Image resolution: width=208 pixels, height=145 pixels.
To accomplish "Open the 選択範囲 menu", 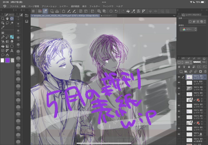I will 75,6.
